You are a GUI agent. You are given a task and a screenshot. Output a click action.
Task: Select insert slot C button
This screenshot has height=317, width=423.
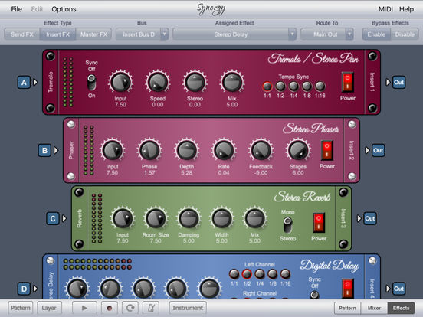click(53, 219)
